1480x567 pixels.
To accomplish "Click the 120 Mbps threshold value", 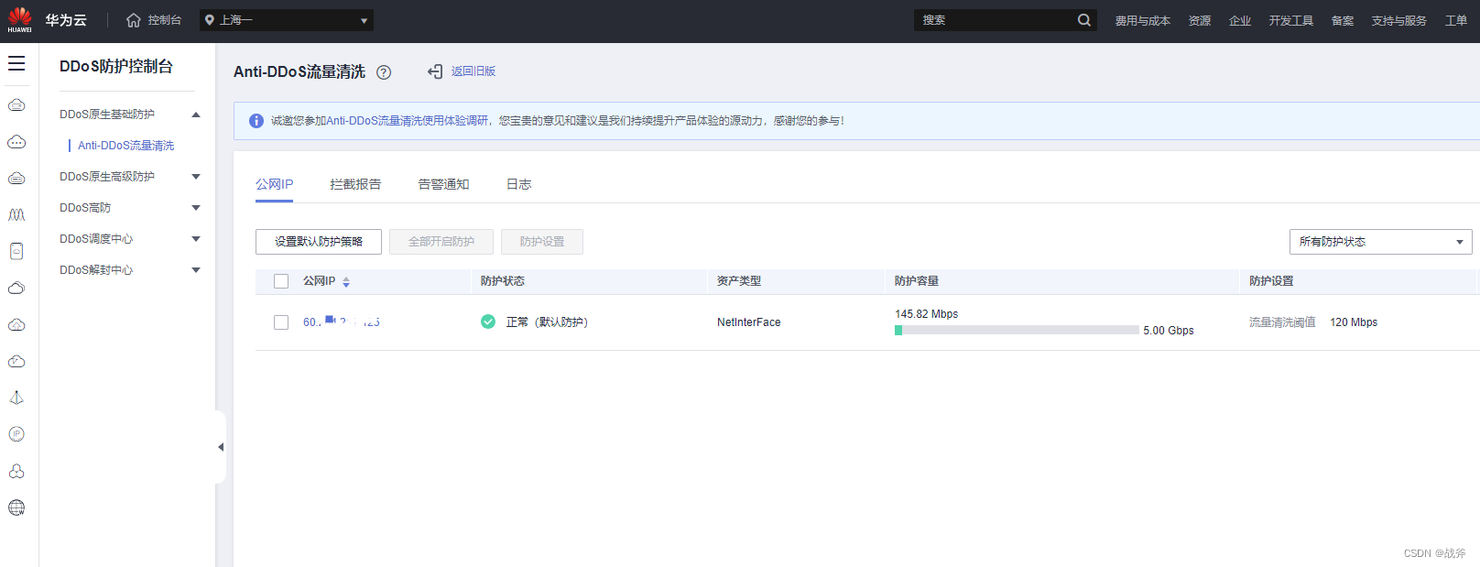I will (x=1354, y=322).
